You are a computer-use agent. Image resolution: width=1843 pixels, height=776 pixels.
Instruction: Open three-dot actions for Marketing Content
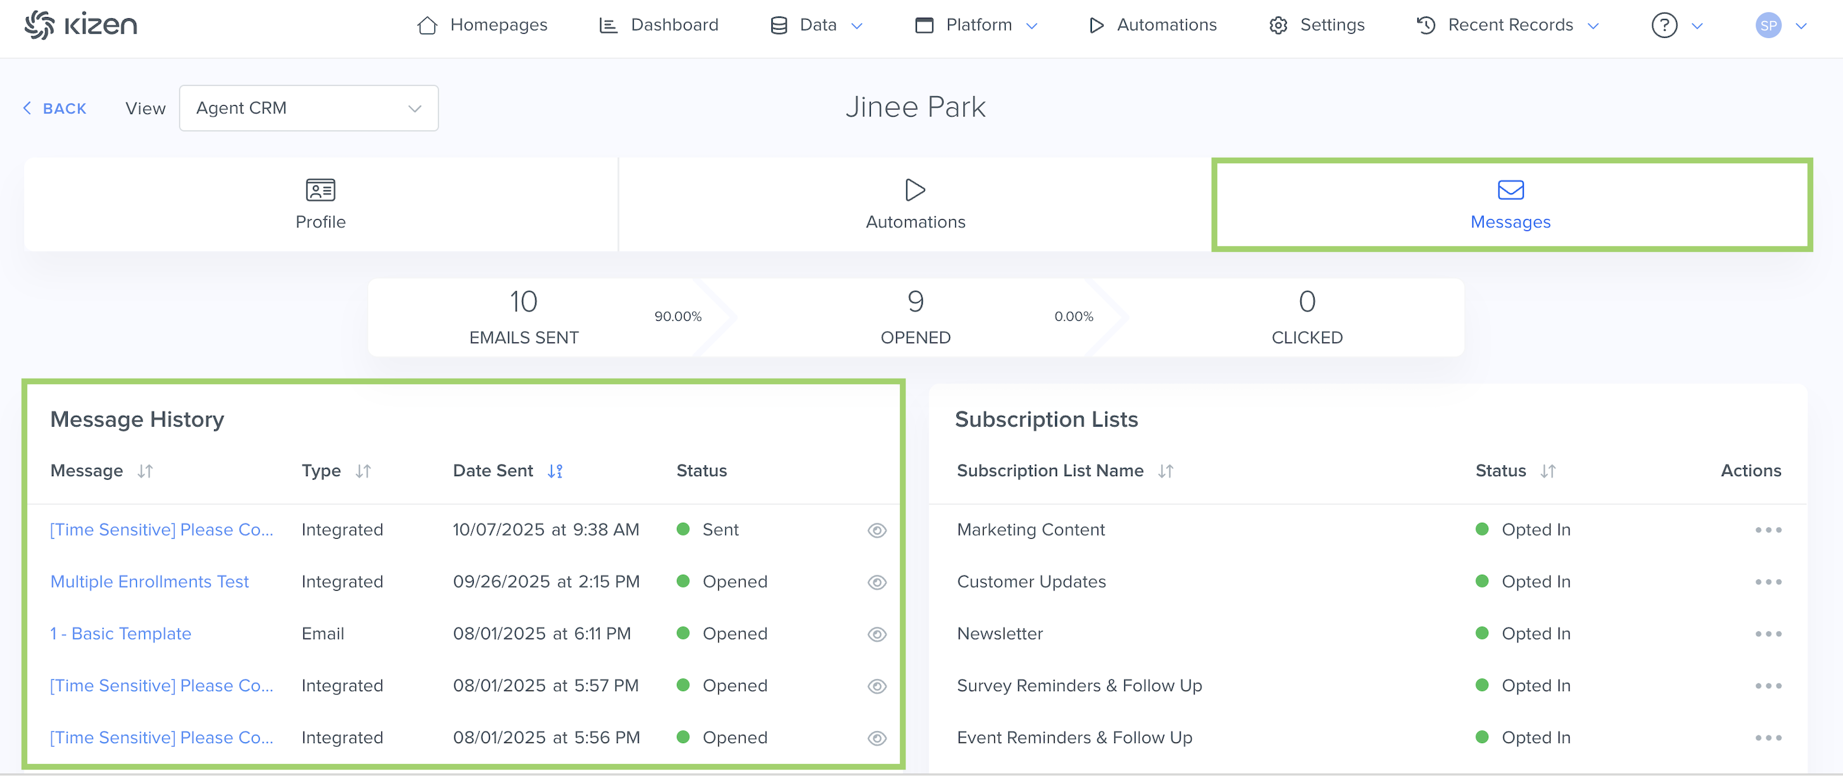click(1768, 530)
